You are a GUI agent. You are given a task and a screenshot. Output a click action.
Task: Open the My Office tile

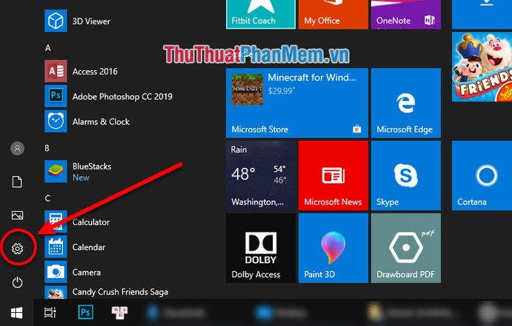pyautogui.click(x=334, y=15)
